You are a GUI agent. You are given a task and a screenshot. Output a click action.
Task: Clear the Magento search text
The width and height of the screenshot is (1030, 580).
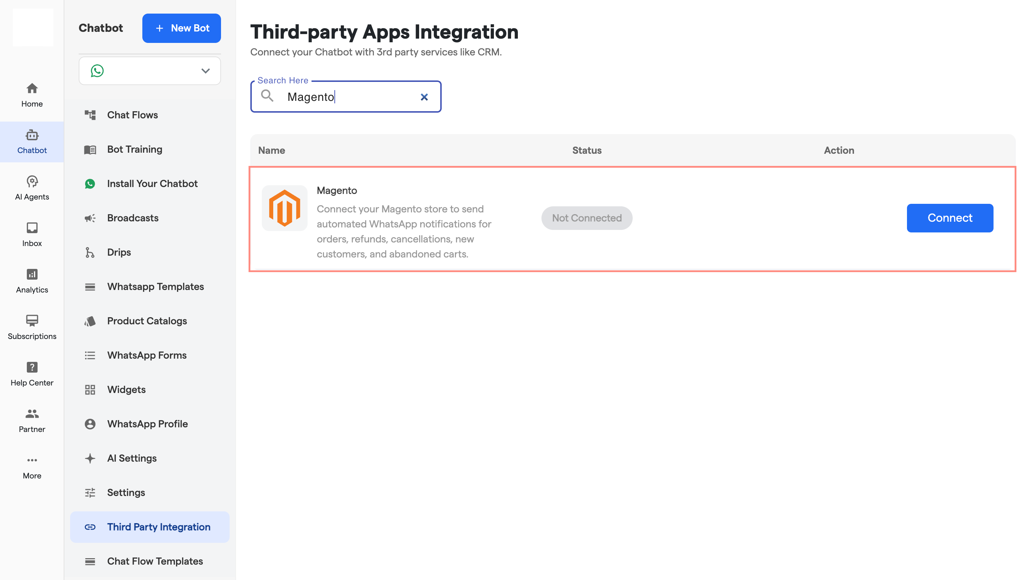click(x=424, y=97)
